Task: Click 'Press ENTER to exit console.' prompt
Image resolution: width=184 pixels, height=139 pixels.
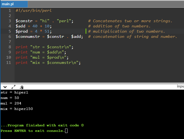Action: point(33,131)
